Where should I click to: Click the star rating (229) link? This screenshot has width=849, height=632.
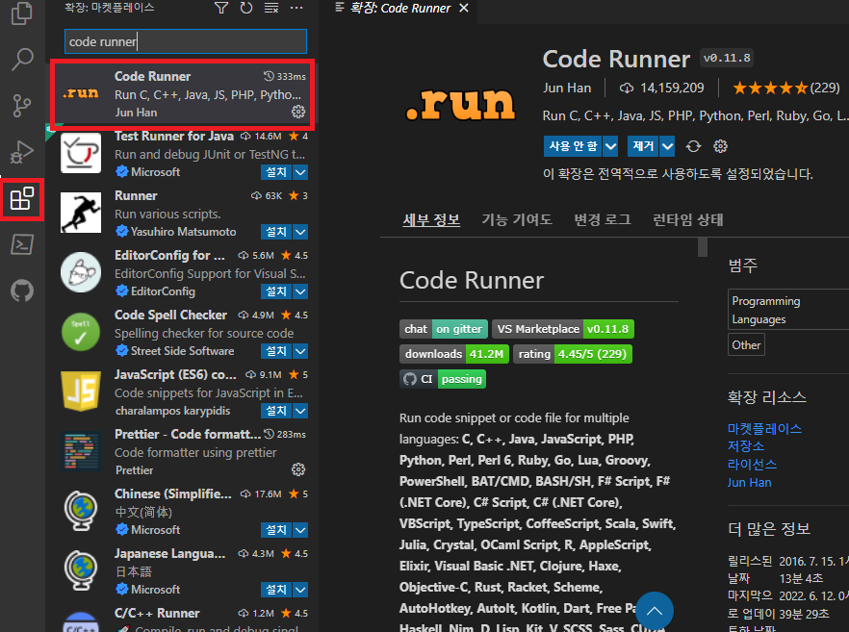(x=785, y=88)
